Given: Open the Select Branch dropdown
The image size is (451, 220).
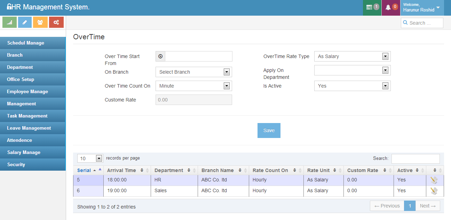Looking at the screenshot, I should [193, 72].
